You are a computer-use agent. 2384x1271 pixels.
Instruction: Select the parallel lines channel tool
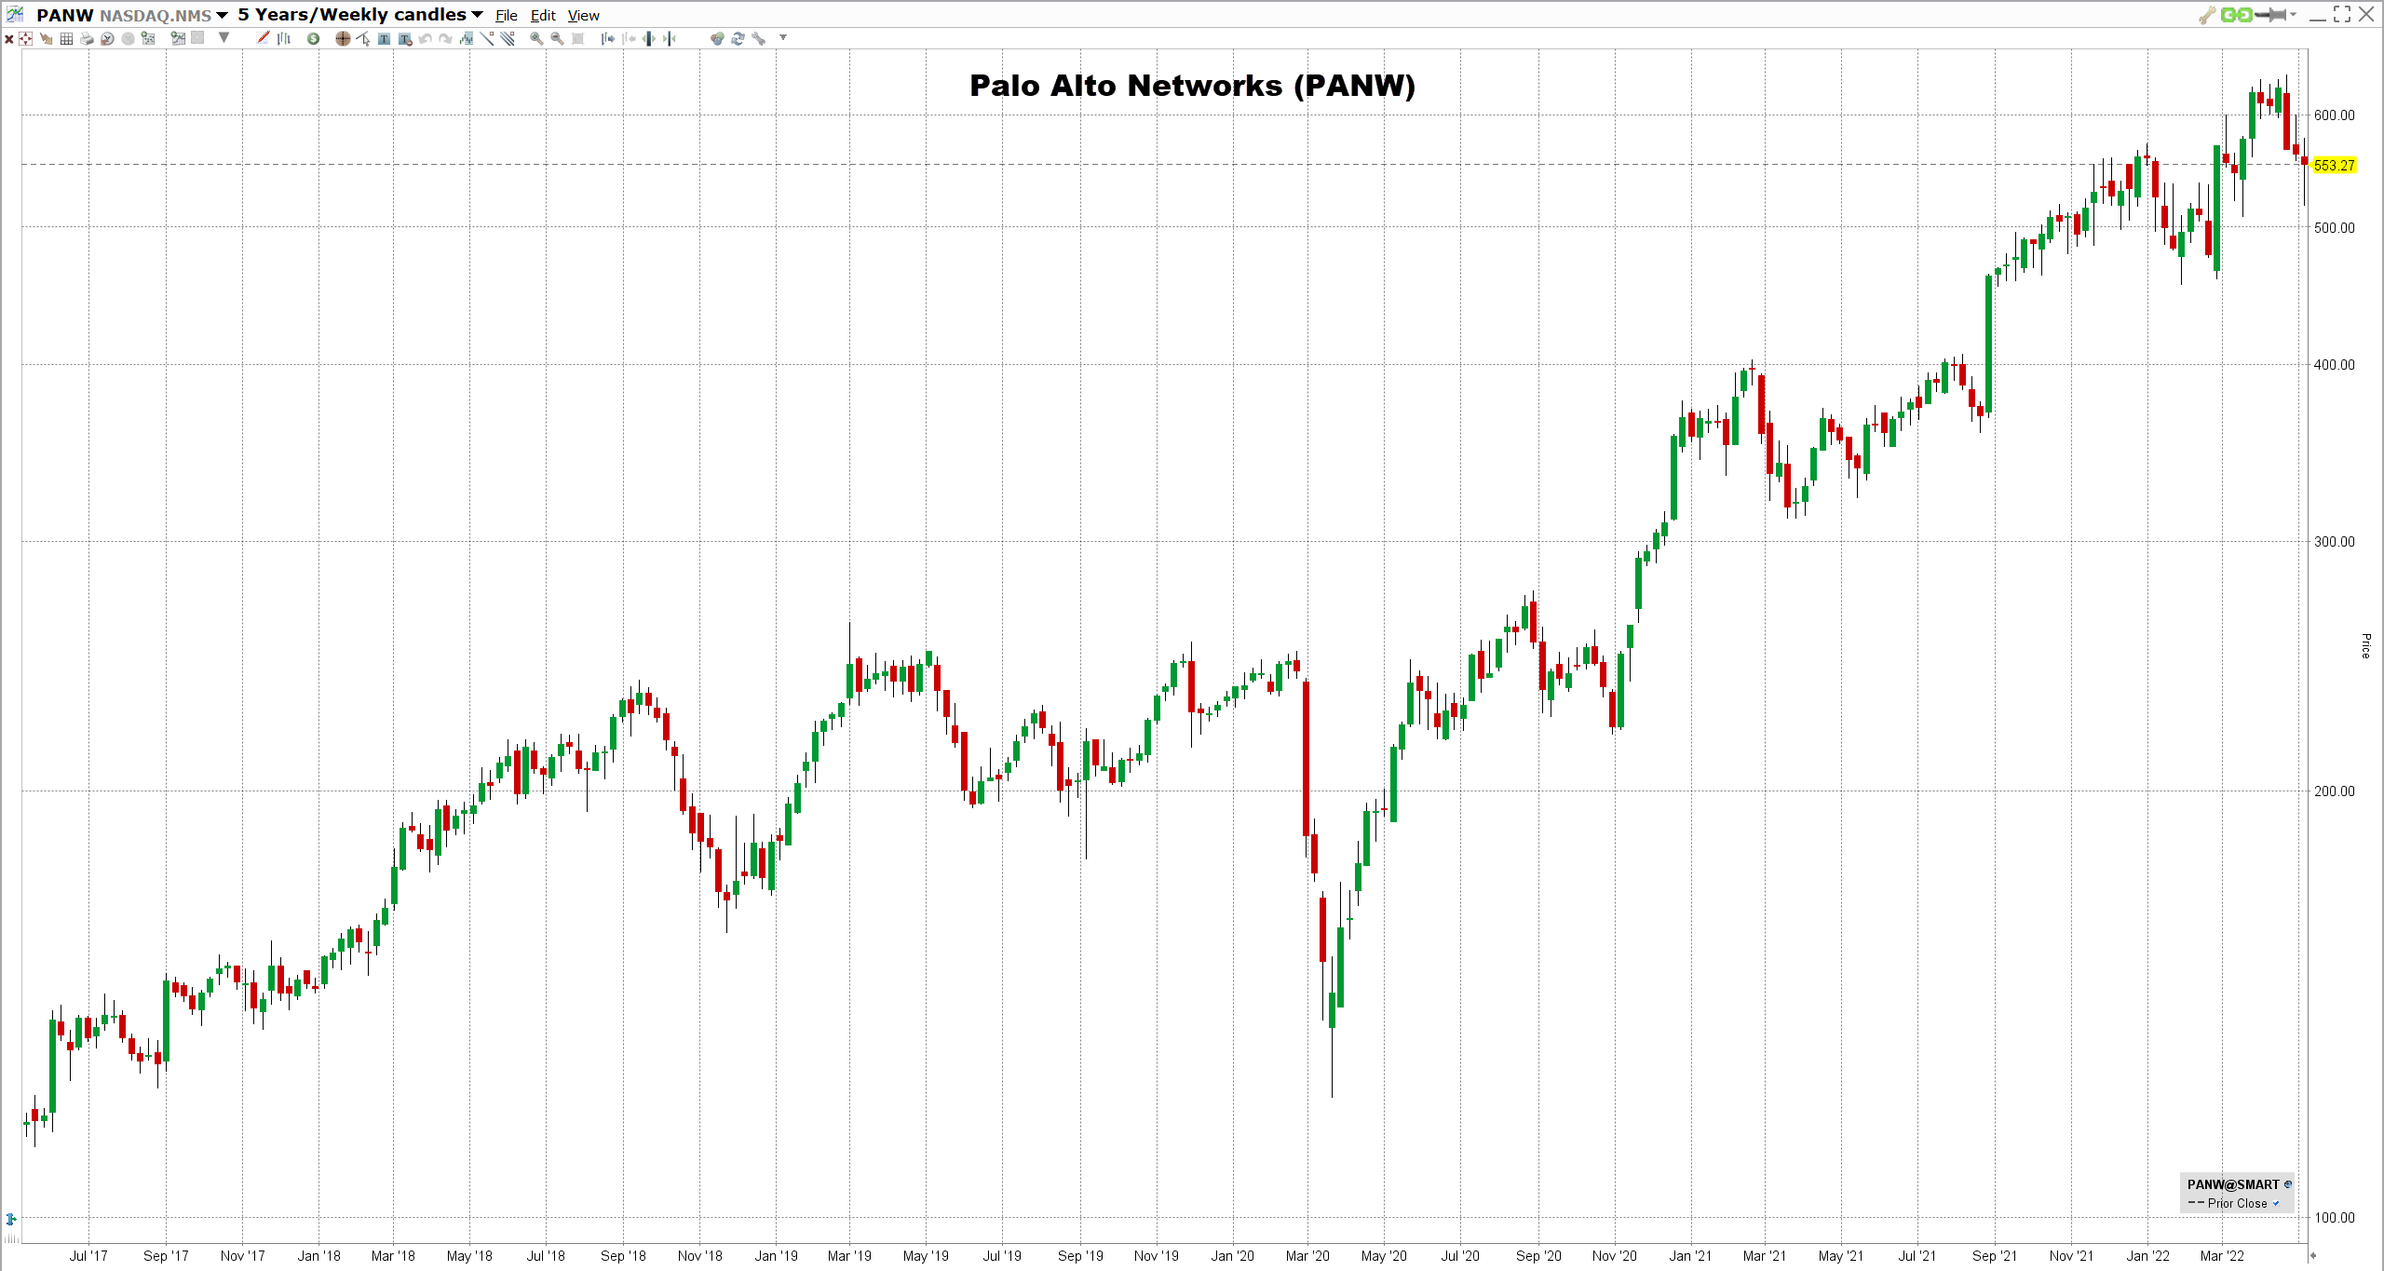[508, 38]
